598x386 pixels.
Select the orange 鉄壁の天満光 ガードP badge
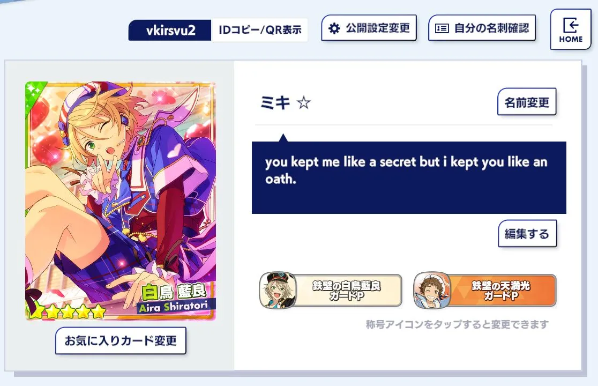[x=485, y=290]
